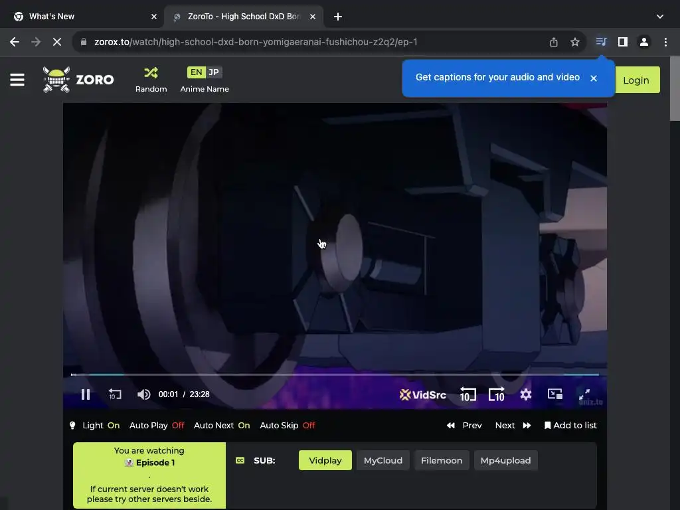This screenshot has height=510, width=680.
Task: Toggle Auto Play setting
Action: coord(157,426)
